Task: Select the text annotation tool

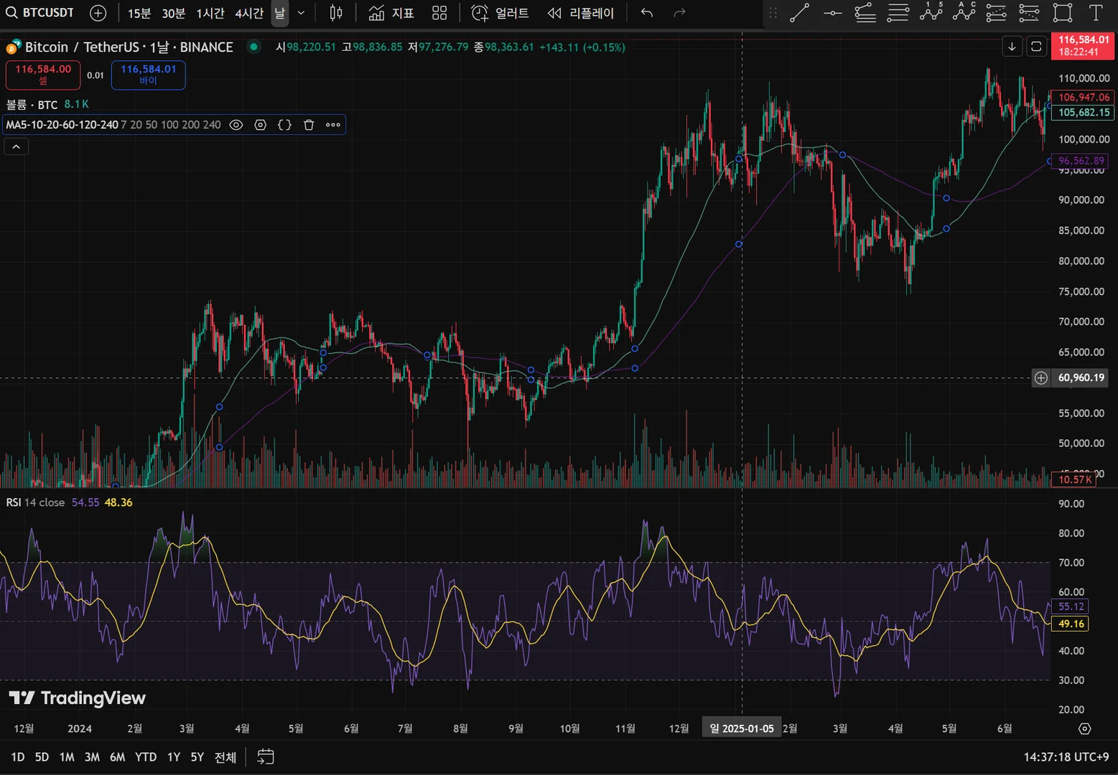Action: (x=1096, y=13)
